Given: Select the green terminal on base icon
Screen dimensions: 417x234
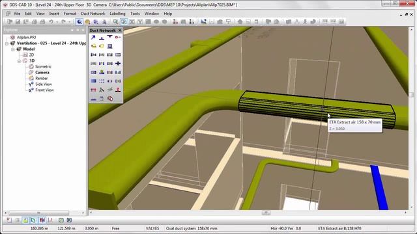Looking at the screenshot, I should (102, 72).
